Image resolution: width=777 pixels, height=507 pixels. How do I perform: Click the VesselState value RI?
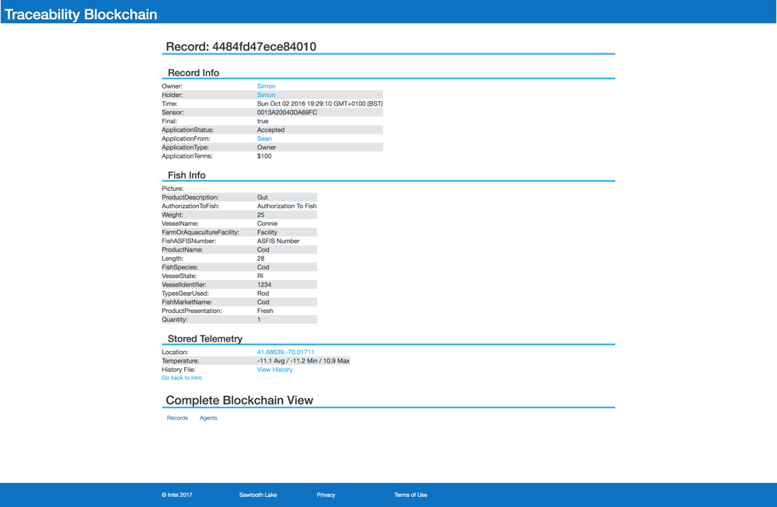point(260,276)
